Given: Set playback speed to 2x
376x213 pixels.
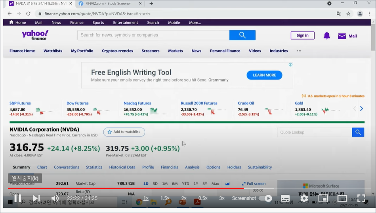Looking at the screenshot, I should point(184,198).
